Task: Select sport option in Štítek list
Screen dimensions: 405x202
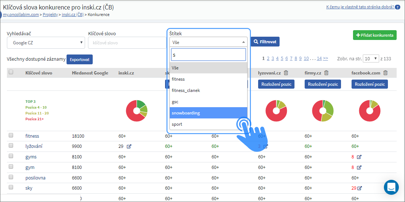Action: click(x=208, y=124)
